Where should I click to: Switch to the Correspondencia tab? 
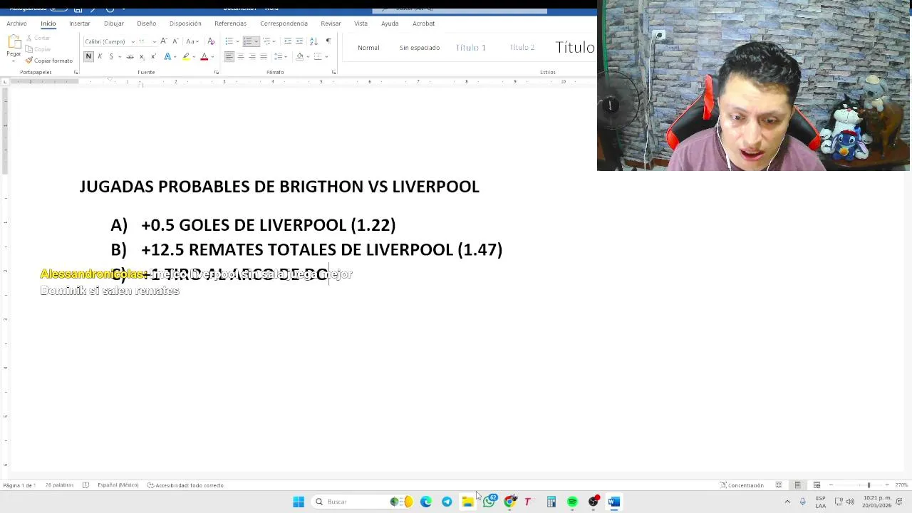284,24
